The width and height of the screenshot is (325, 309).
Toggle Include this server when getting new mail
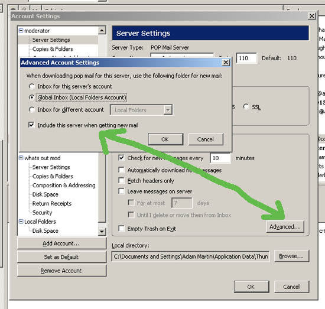[31, 125]
